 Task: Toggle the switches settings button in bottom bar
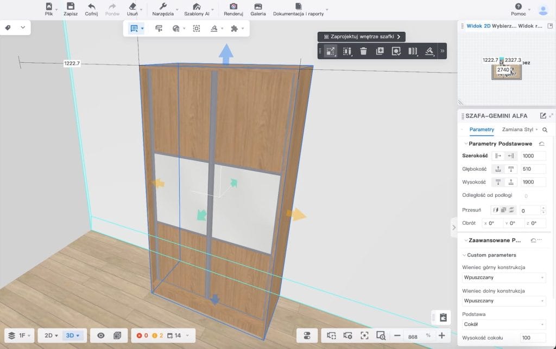pos(307,335)
